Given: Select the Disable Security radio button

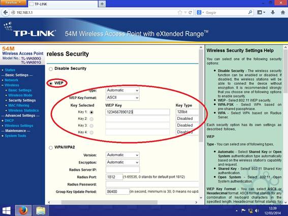Looking at the screenshot, I should pos(51,69).
